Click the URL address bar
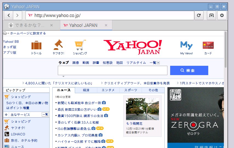This screenshot has height=148, width=234. (110, 15)
